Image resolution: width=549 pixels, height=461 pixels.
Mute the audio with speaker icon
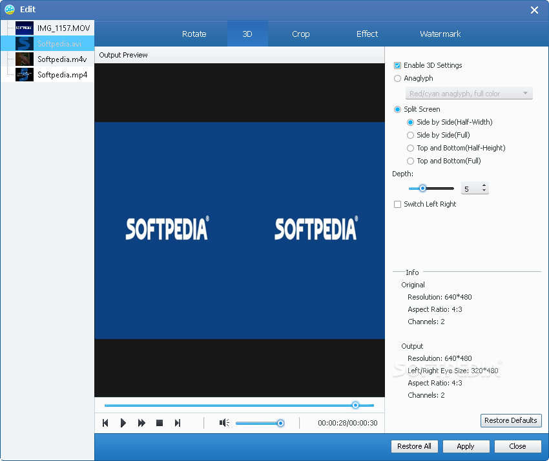click(224, 423)
